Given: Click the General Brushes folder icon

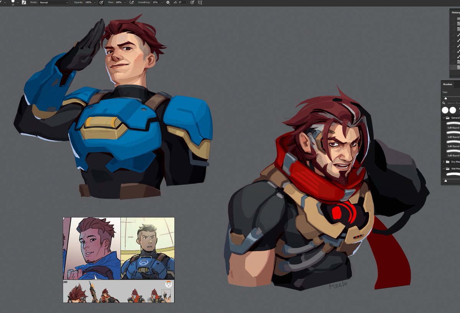Looking at the screenshot, I should [x=447, y=118].
